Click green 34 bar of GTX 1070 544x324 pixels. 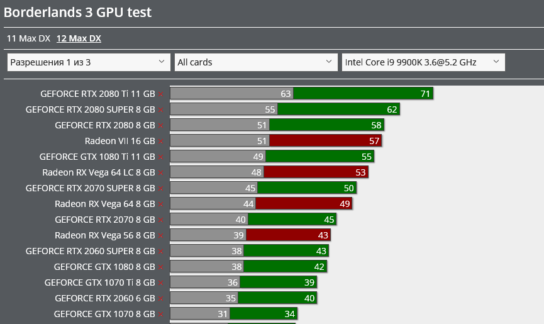pyautogui.click(x=264, y=313)
